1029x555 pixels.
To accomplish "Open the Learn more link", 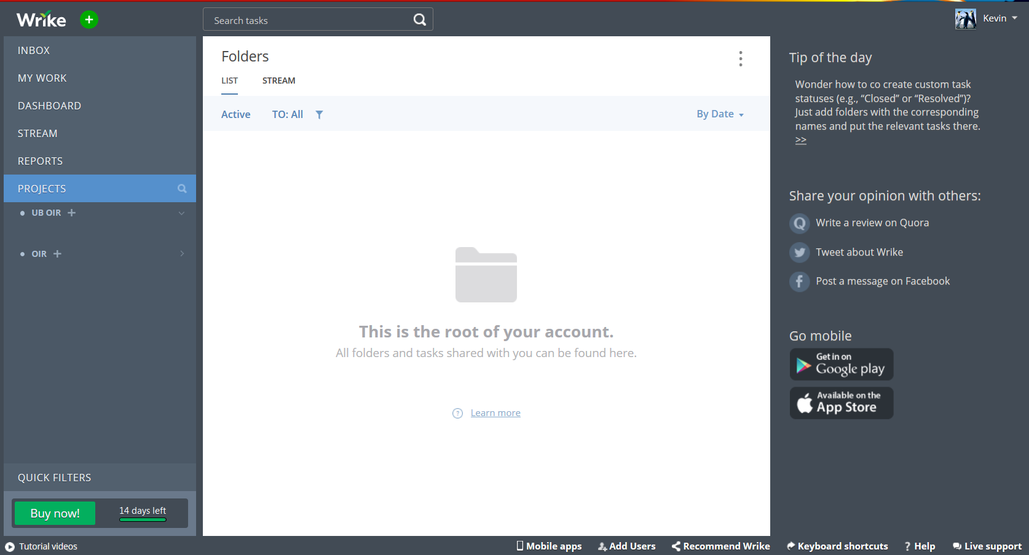I will point(495,413).
